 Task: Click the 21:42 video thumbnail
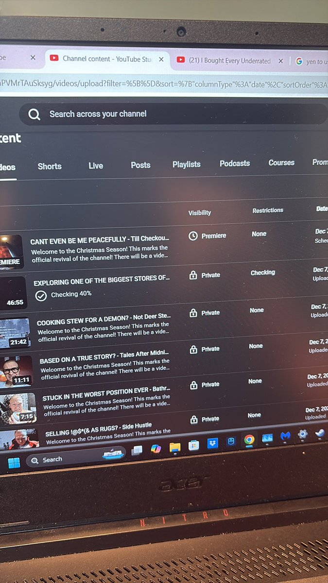[15, 333]
